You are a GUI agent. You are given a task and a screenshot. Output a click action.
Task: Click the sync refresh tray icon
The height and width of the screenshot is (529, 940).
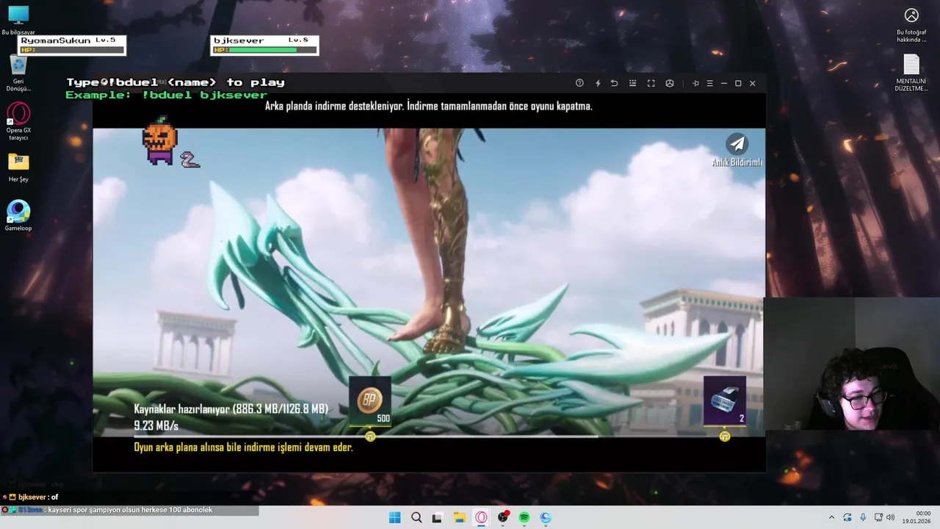(847, 517)
